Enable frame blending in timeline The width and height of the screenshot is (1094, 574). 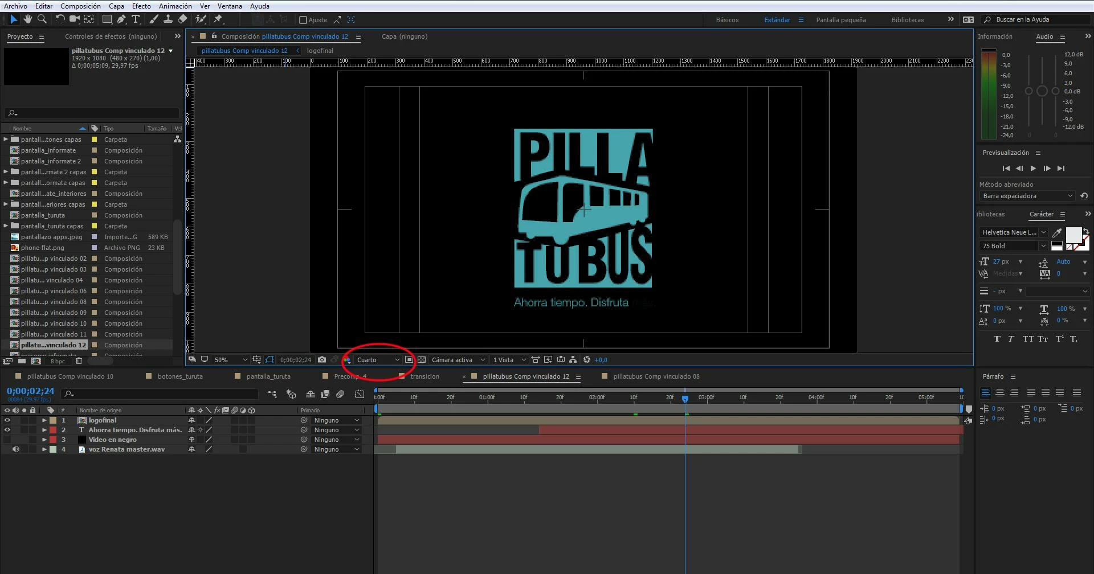pyautogui.click(x=325, y=394)
